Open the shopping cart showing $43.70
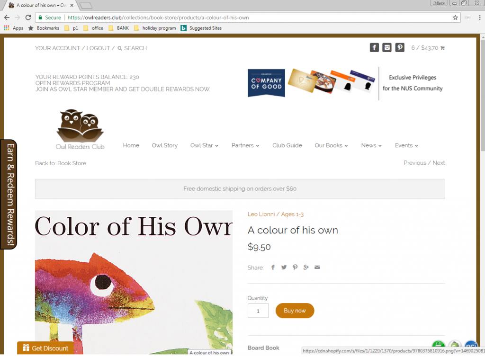The height and width of the screenshot is (357, 485). 428,48
